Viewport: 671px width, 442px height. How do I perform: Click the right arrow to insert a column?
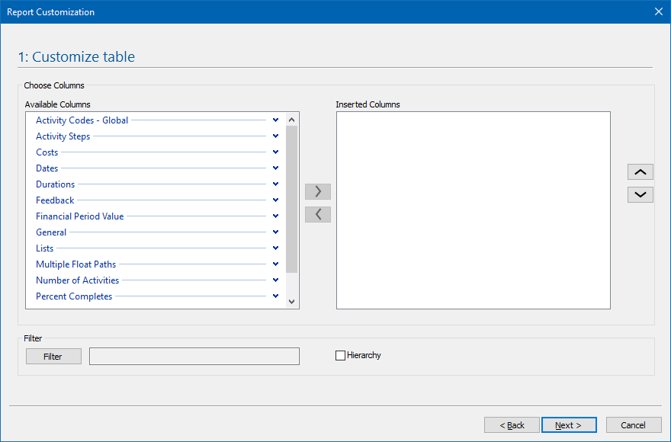(318, 191)
